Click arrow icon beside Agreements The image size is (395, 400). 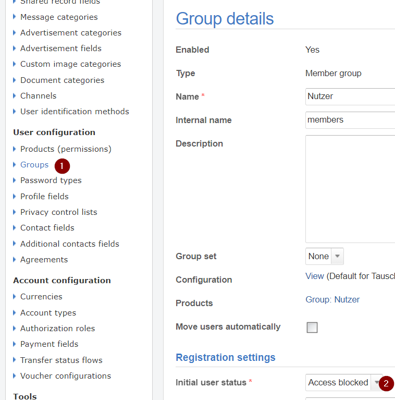point(15,259)
